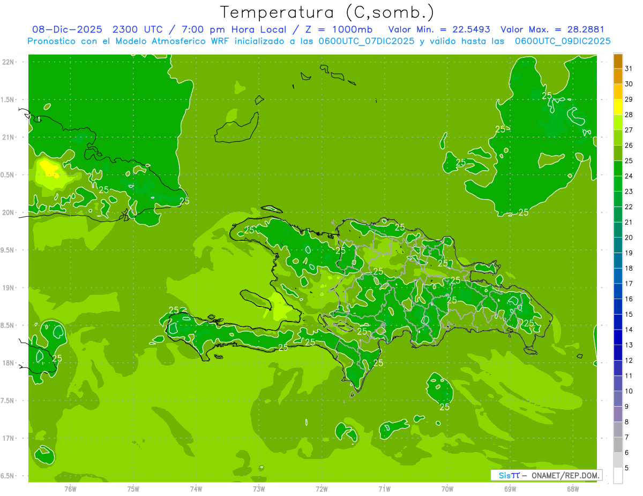Image resolution: width=643 pixels, height=496 pixels.
Task: Click colorbar legend value "8"
Action: [x=627, y=422]
